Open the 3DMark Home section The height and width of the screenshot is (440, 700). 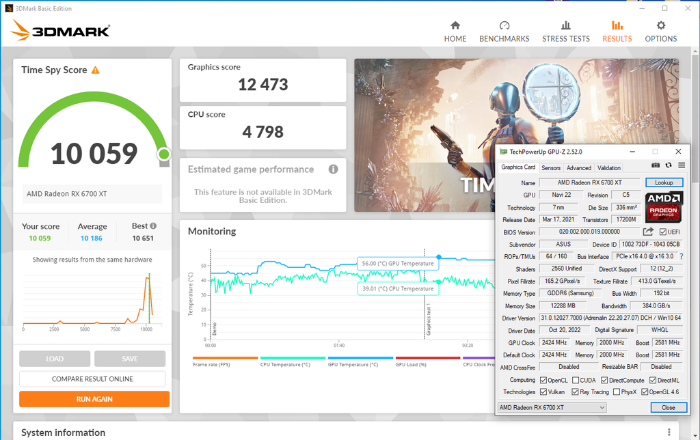(455, 31)
